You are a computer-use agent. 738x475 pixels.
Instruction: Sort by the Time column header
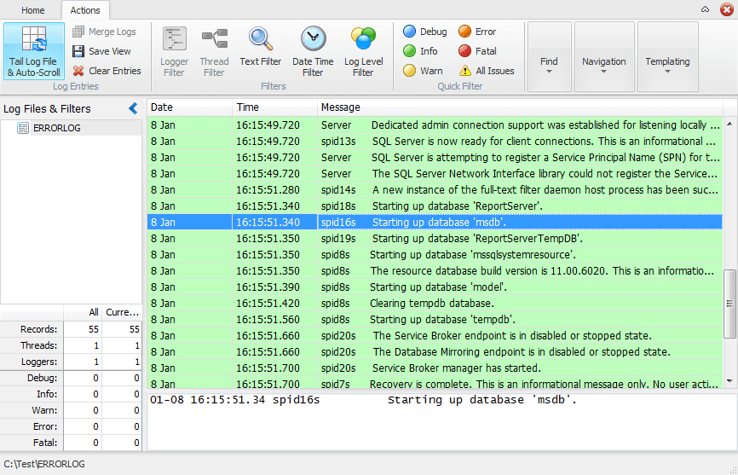[x=275, y=107]
